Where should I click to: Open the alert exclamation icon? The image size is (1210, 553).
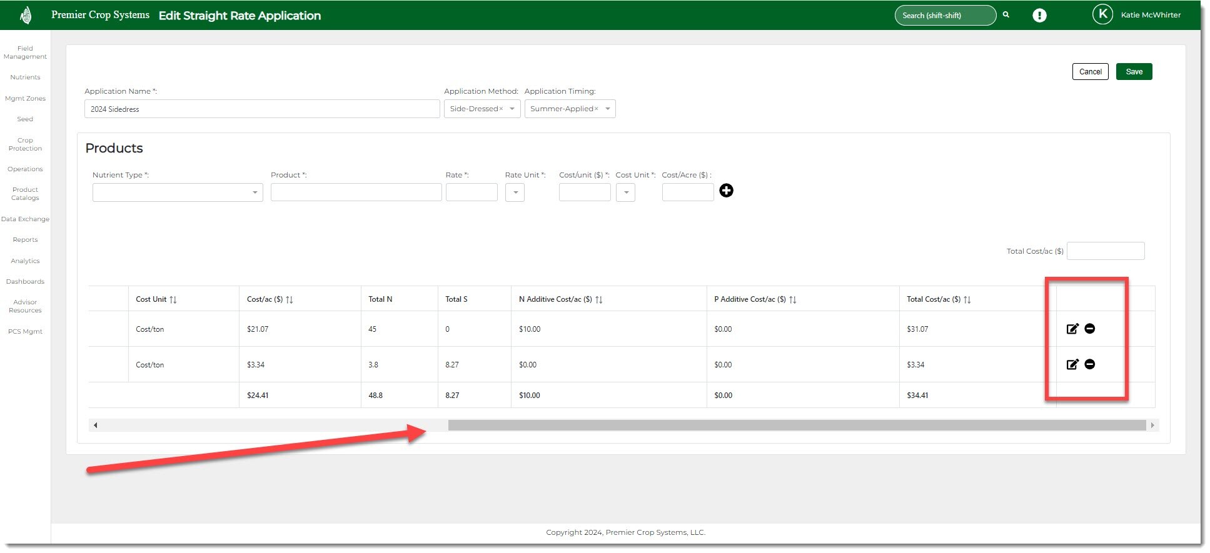click(x=1039, y=16)
